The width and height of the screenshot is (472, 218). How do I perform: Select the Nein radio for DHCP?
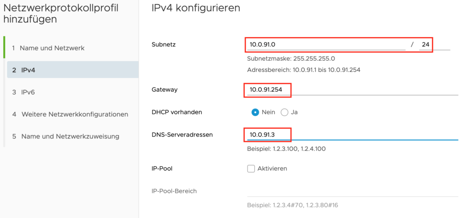[x=255, y=112]
